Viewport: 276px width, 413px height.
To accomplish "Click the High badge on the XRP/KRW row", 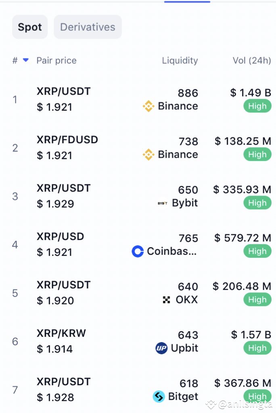I will coord(257,348).
